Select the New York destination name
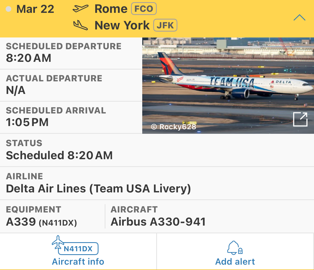The width and height of the screenshot is (314, 270). [122, 25]
